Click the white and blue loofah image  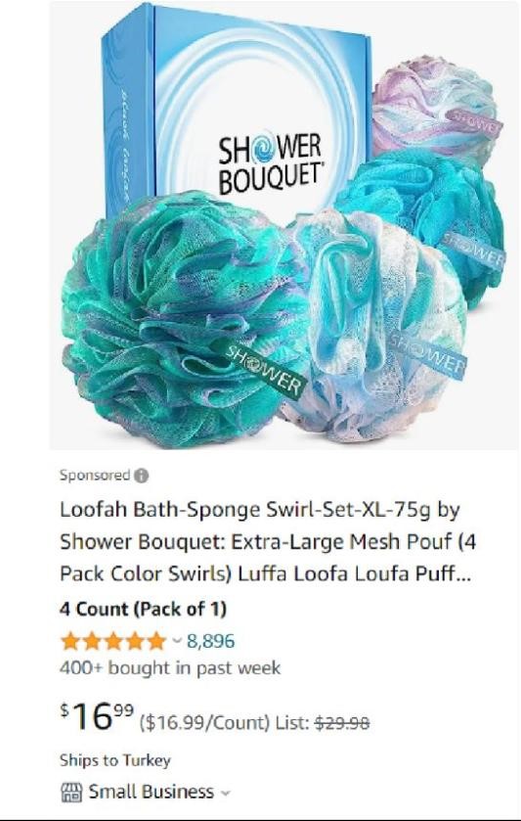(x=374, y=327)
